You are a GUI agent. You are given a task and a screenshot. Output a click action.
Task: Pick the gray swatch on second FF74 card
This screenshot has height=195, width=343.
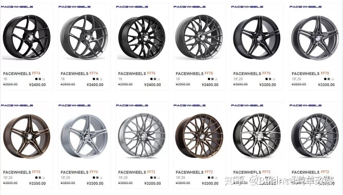coord(98,79)
